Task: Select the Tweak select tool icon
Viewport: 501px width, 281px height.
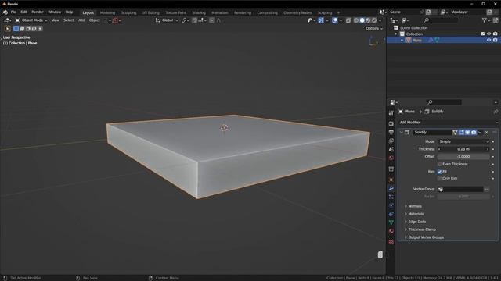Action: coord(7,29)
